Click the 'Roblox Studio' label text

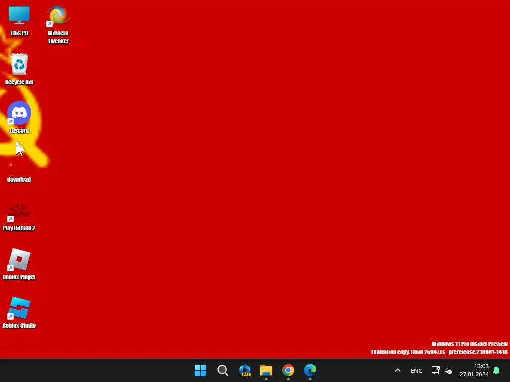[19, 325]
